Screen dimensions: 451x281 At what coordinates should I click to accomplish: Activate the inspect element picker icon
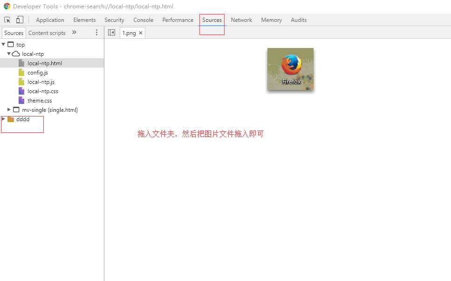(x=7, y=20)
